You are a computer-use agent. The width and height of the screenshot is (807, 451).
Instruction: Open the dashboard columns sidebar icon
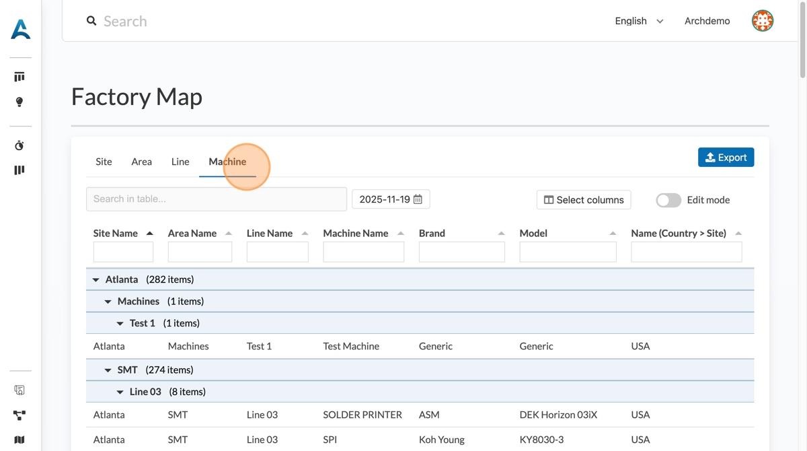20,77
